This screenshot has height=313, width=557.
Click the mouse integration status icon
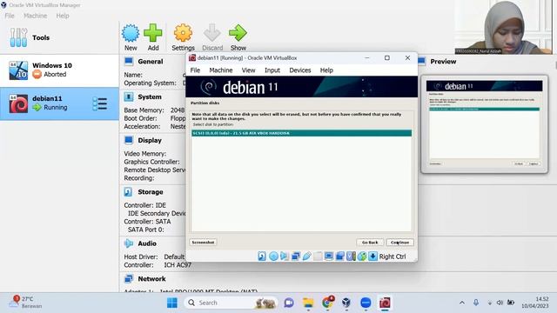pos(362,256)
